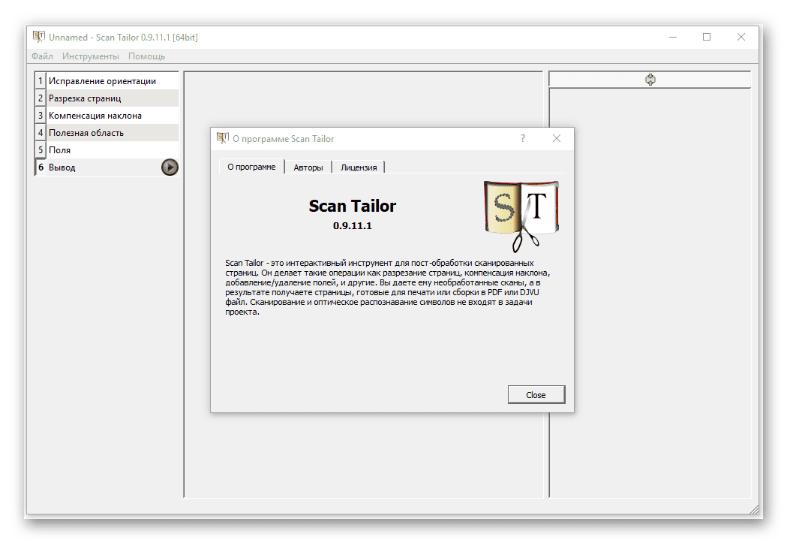Click the window resize grip corner
The width and height of the screenshot is (787, 543).
point(754,509)
